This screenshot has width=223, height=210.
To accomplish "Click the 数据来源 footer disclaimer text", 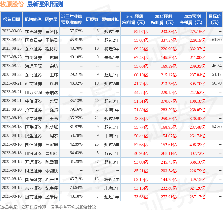I will point(48,207).
